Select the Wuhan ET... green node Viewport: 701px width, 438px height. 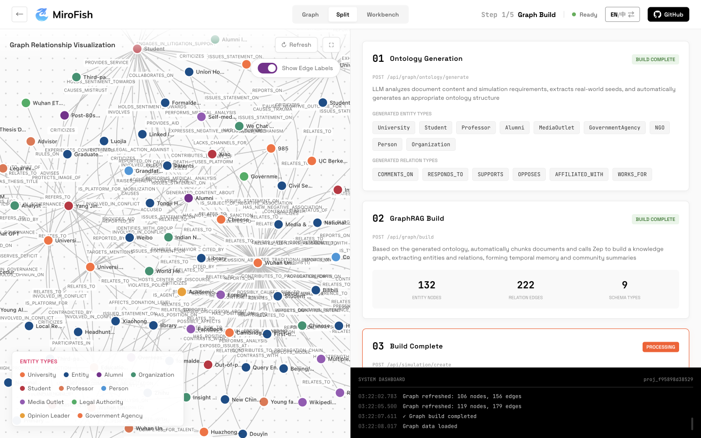point(26,103)
